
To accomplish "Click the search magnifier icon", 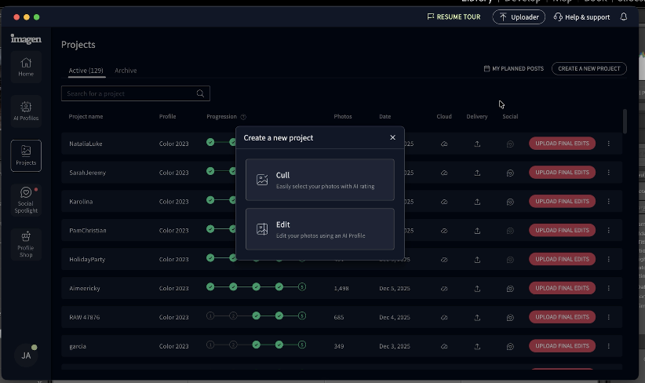I will [201, 93].
